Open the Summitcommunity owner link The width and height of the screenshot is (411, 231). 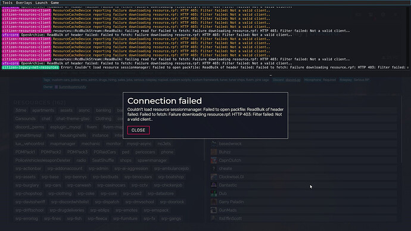[x=72, y=87]
